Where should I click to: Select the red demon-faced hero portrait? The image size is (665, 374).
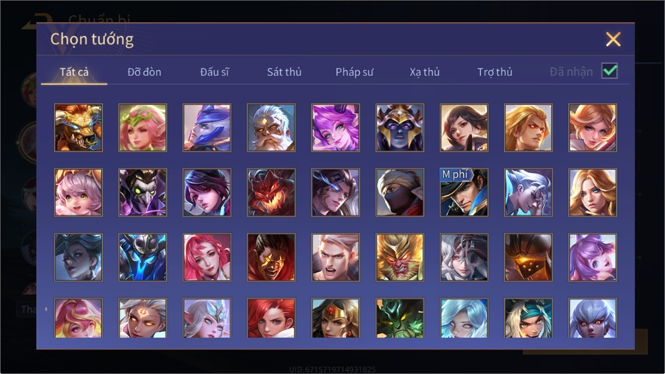pos(271,192)
